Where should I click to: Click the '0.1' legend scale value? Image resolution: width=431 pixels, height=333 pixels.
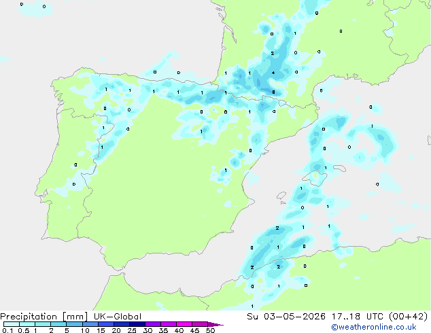tap(7, 330)
